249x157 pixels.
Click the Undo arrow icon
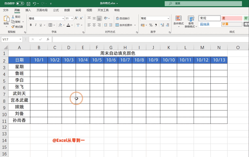[34, 3]
